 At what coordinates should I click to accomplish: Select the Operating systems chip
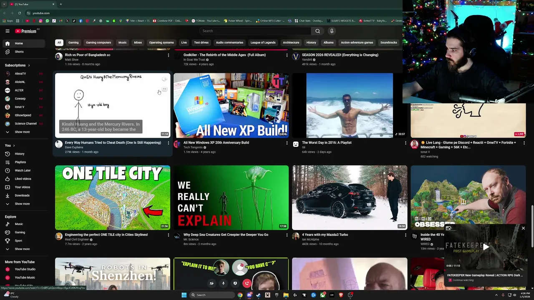click(x=161, y=42)
